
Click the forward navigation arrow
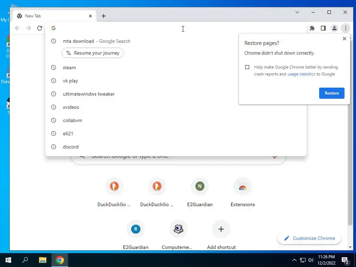point(29,28)
